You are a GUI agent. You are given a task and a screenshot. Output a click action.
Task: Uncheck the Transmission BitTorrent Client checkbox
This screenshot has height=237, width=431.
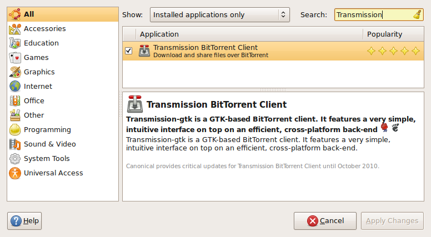point(129,51)
